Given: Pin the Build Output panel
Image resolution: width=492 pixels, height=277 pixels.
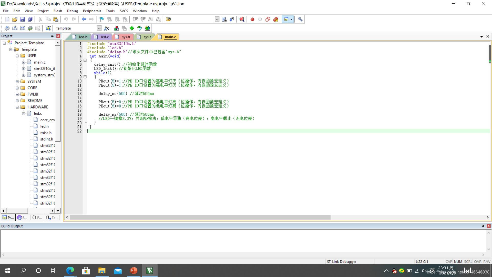Looking at the screenshot, I should point(483,226).
